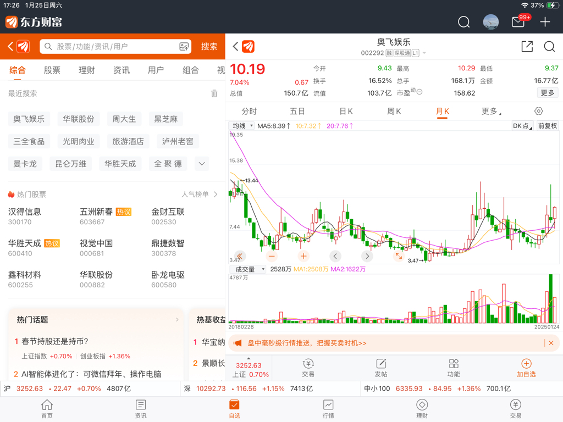The height and width of the screenshot is (422, 563).
Task: Open topic 春节持股还是持币?
Action: tap(54, 341)
